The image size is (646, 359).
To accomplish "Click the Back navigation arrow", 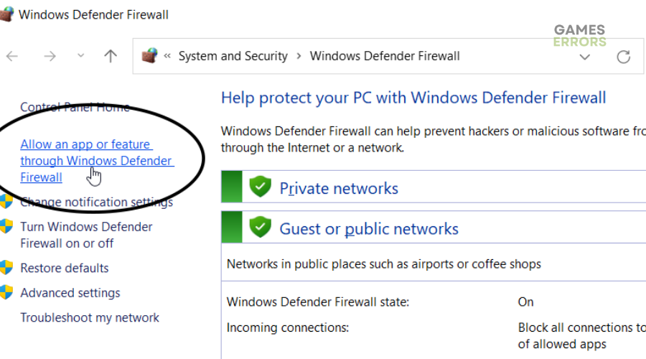I will point(12,56).
